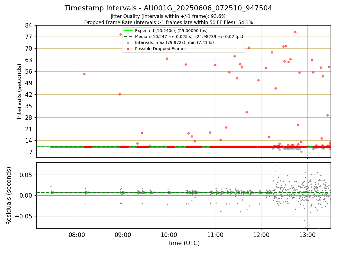Select the 'Dropped Frame Rate ... 54.1%' subtitle line
This screenshot has height=253, width=337.
point(168,22)
